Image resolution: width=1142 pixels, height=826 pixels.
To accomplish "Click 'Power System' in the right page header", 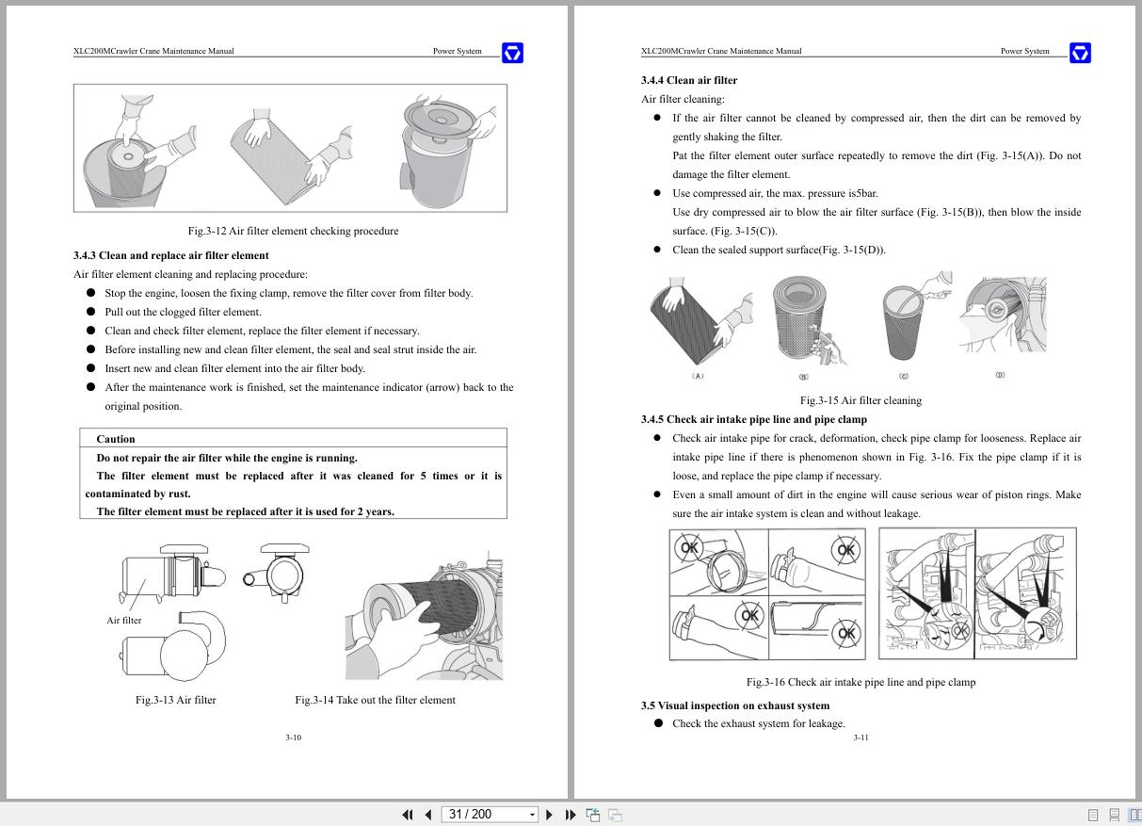I will tap(1024, 51).
